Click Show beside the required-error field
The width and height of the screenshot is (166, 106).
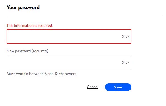tap(126, 36)
